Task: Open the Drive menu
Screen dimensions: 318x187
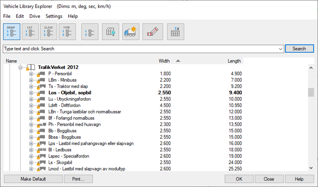Action: 35,16
